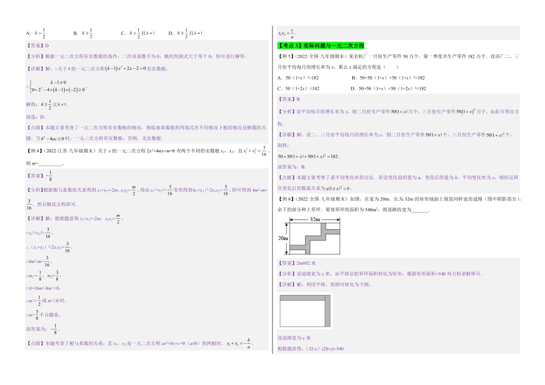Click the line 【详解】解：利用平移，原图可转化为下图
545x385 pixels.
[x=325, y=285]
